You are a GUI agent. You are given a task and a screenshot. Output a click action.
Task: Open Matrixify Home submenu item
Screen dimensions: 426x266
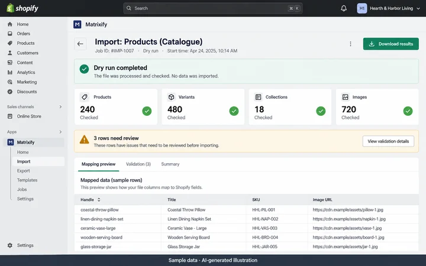click(x=23, y=153)
